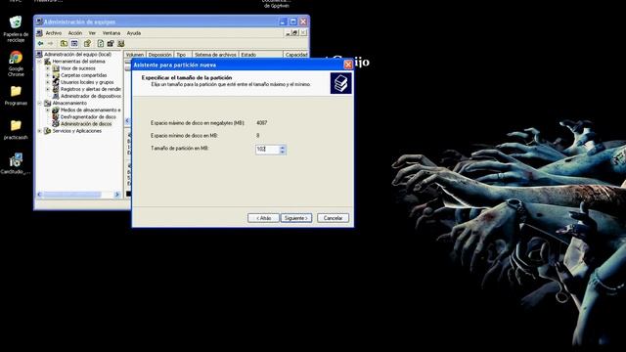Image resolution: width=626 pixels, height=352 pixels.
Task: Click the properties toolbar icon
Action: (87, 43)
